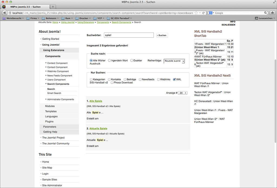This screenshot has height=188, width=277.
Task: Select the Irgendein Wort radio button
Action: (x=109, y=60)
